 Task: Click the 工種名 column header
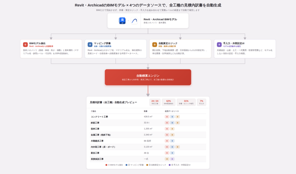[x=93, y=111]
